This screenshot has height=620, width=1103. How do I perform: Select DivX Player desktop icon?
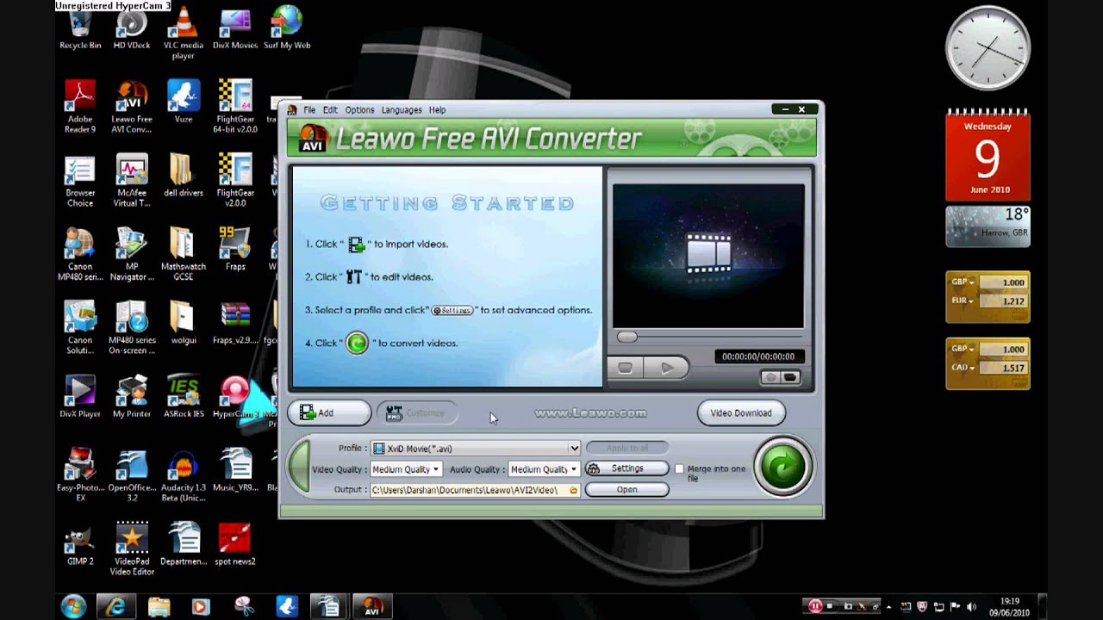(x=80, y=396)
